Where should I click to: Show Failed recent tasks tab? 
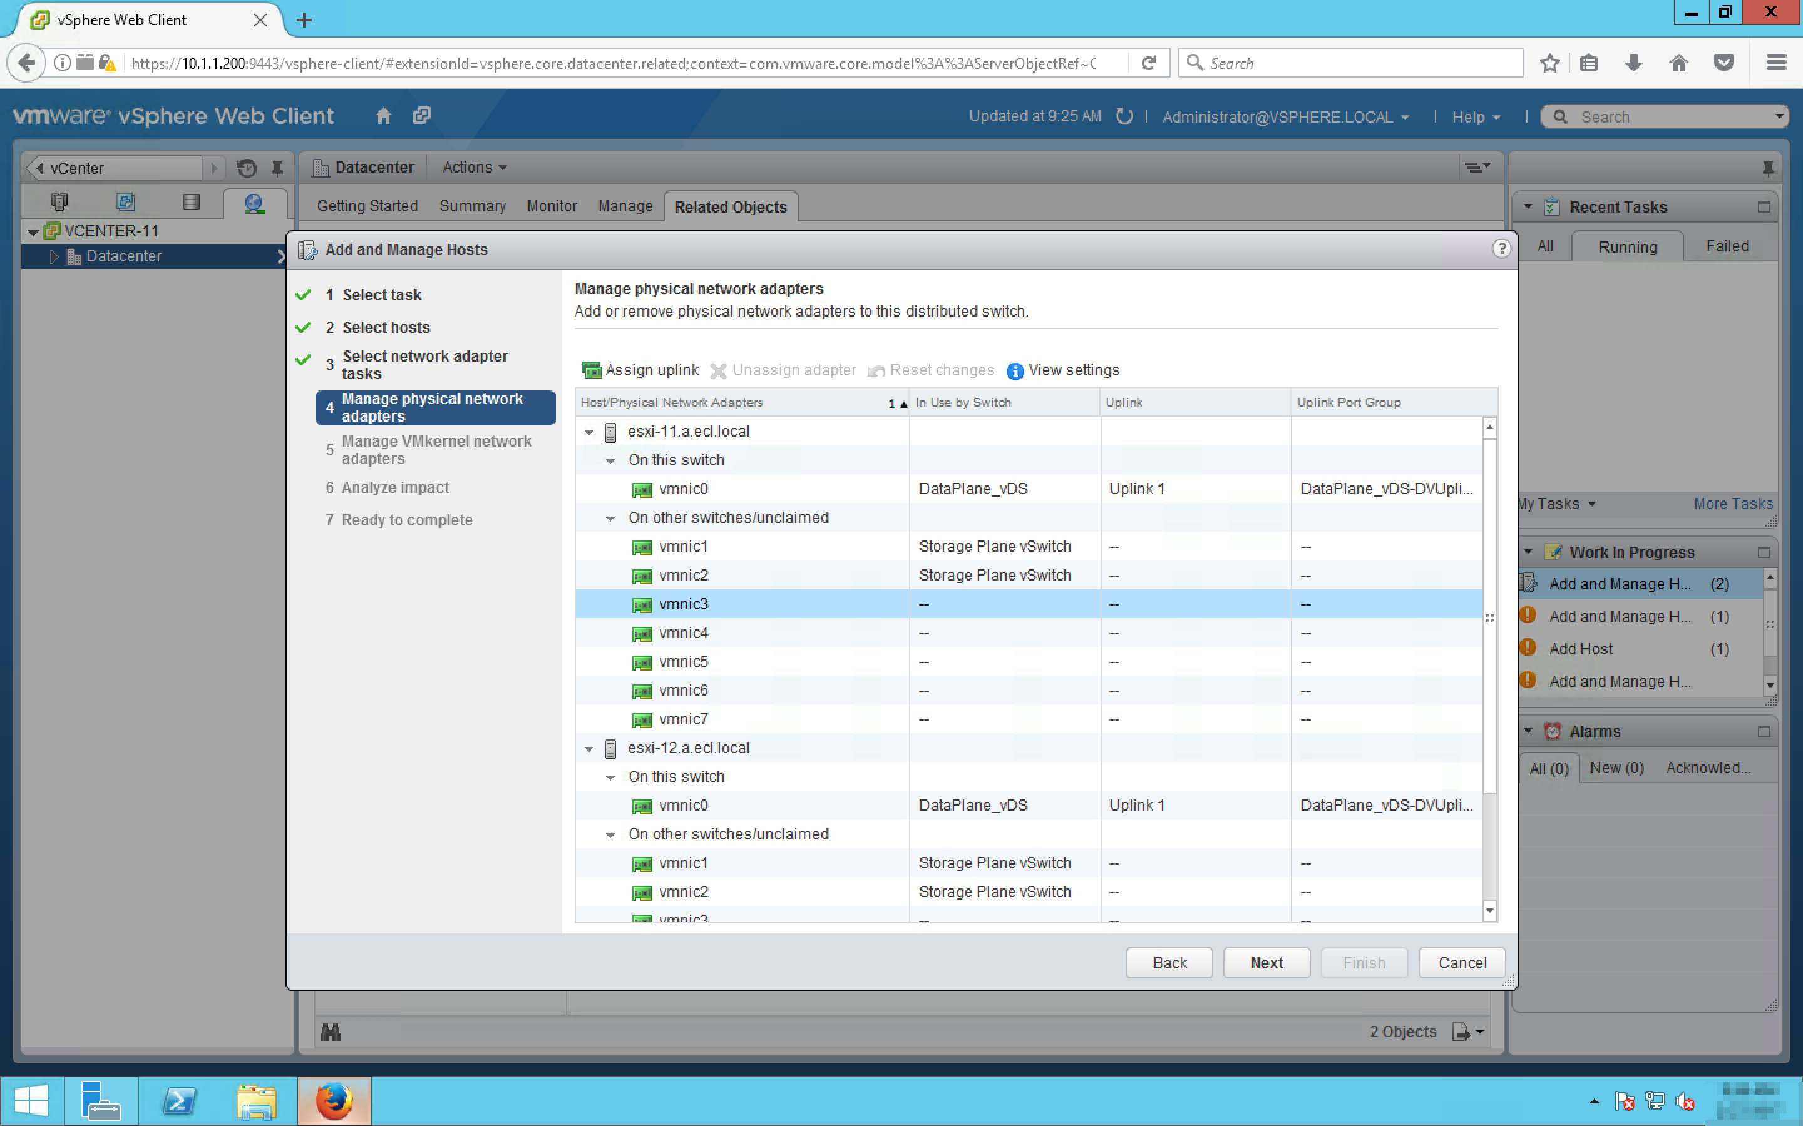pyautogui.click(x=1726, y=246)
